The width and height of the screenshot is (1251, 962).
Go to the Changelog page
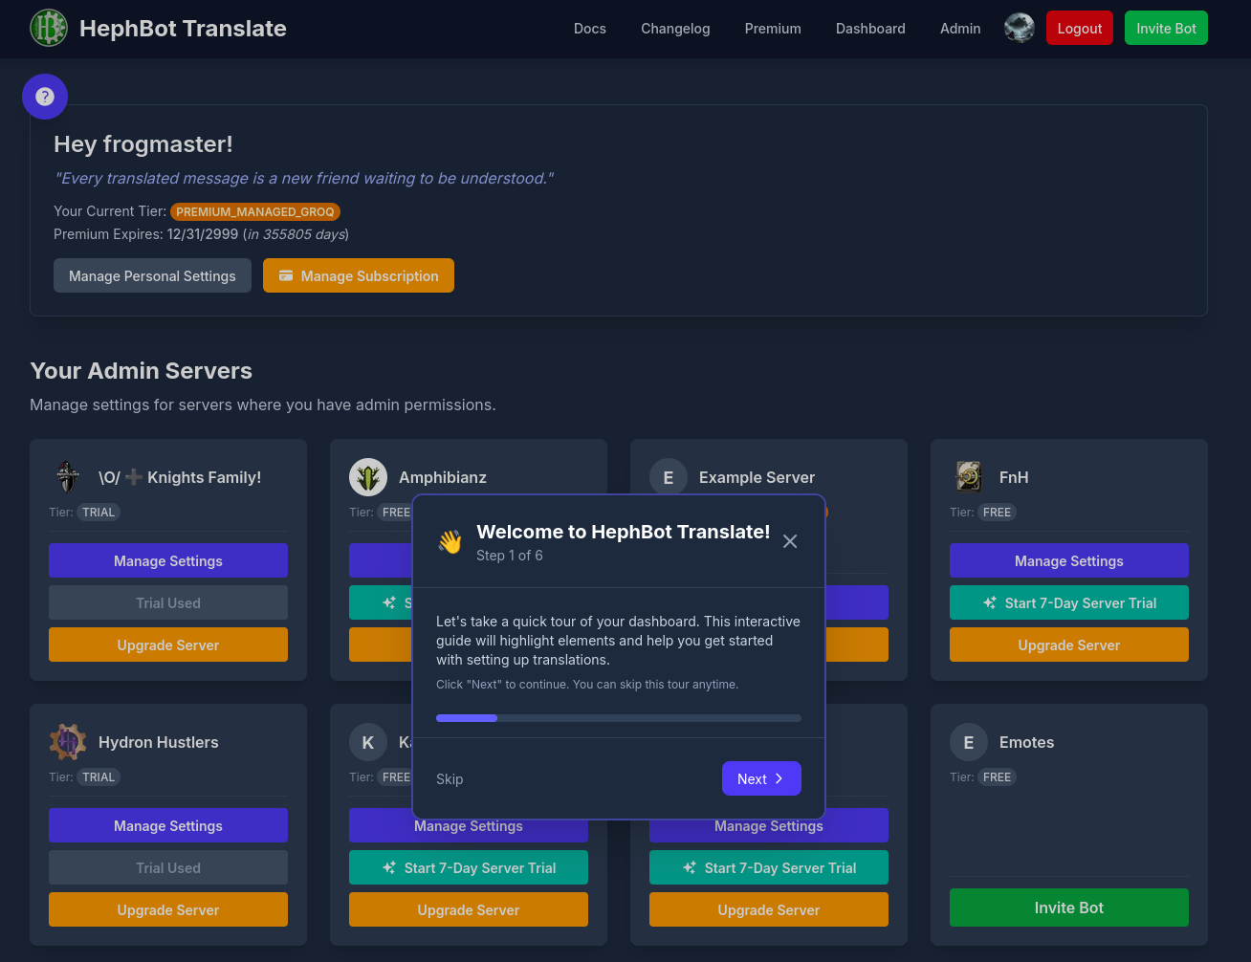point(675,29)
